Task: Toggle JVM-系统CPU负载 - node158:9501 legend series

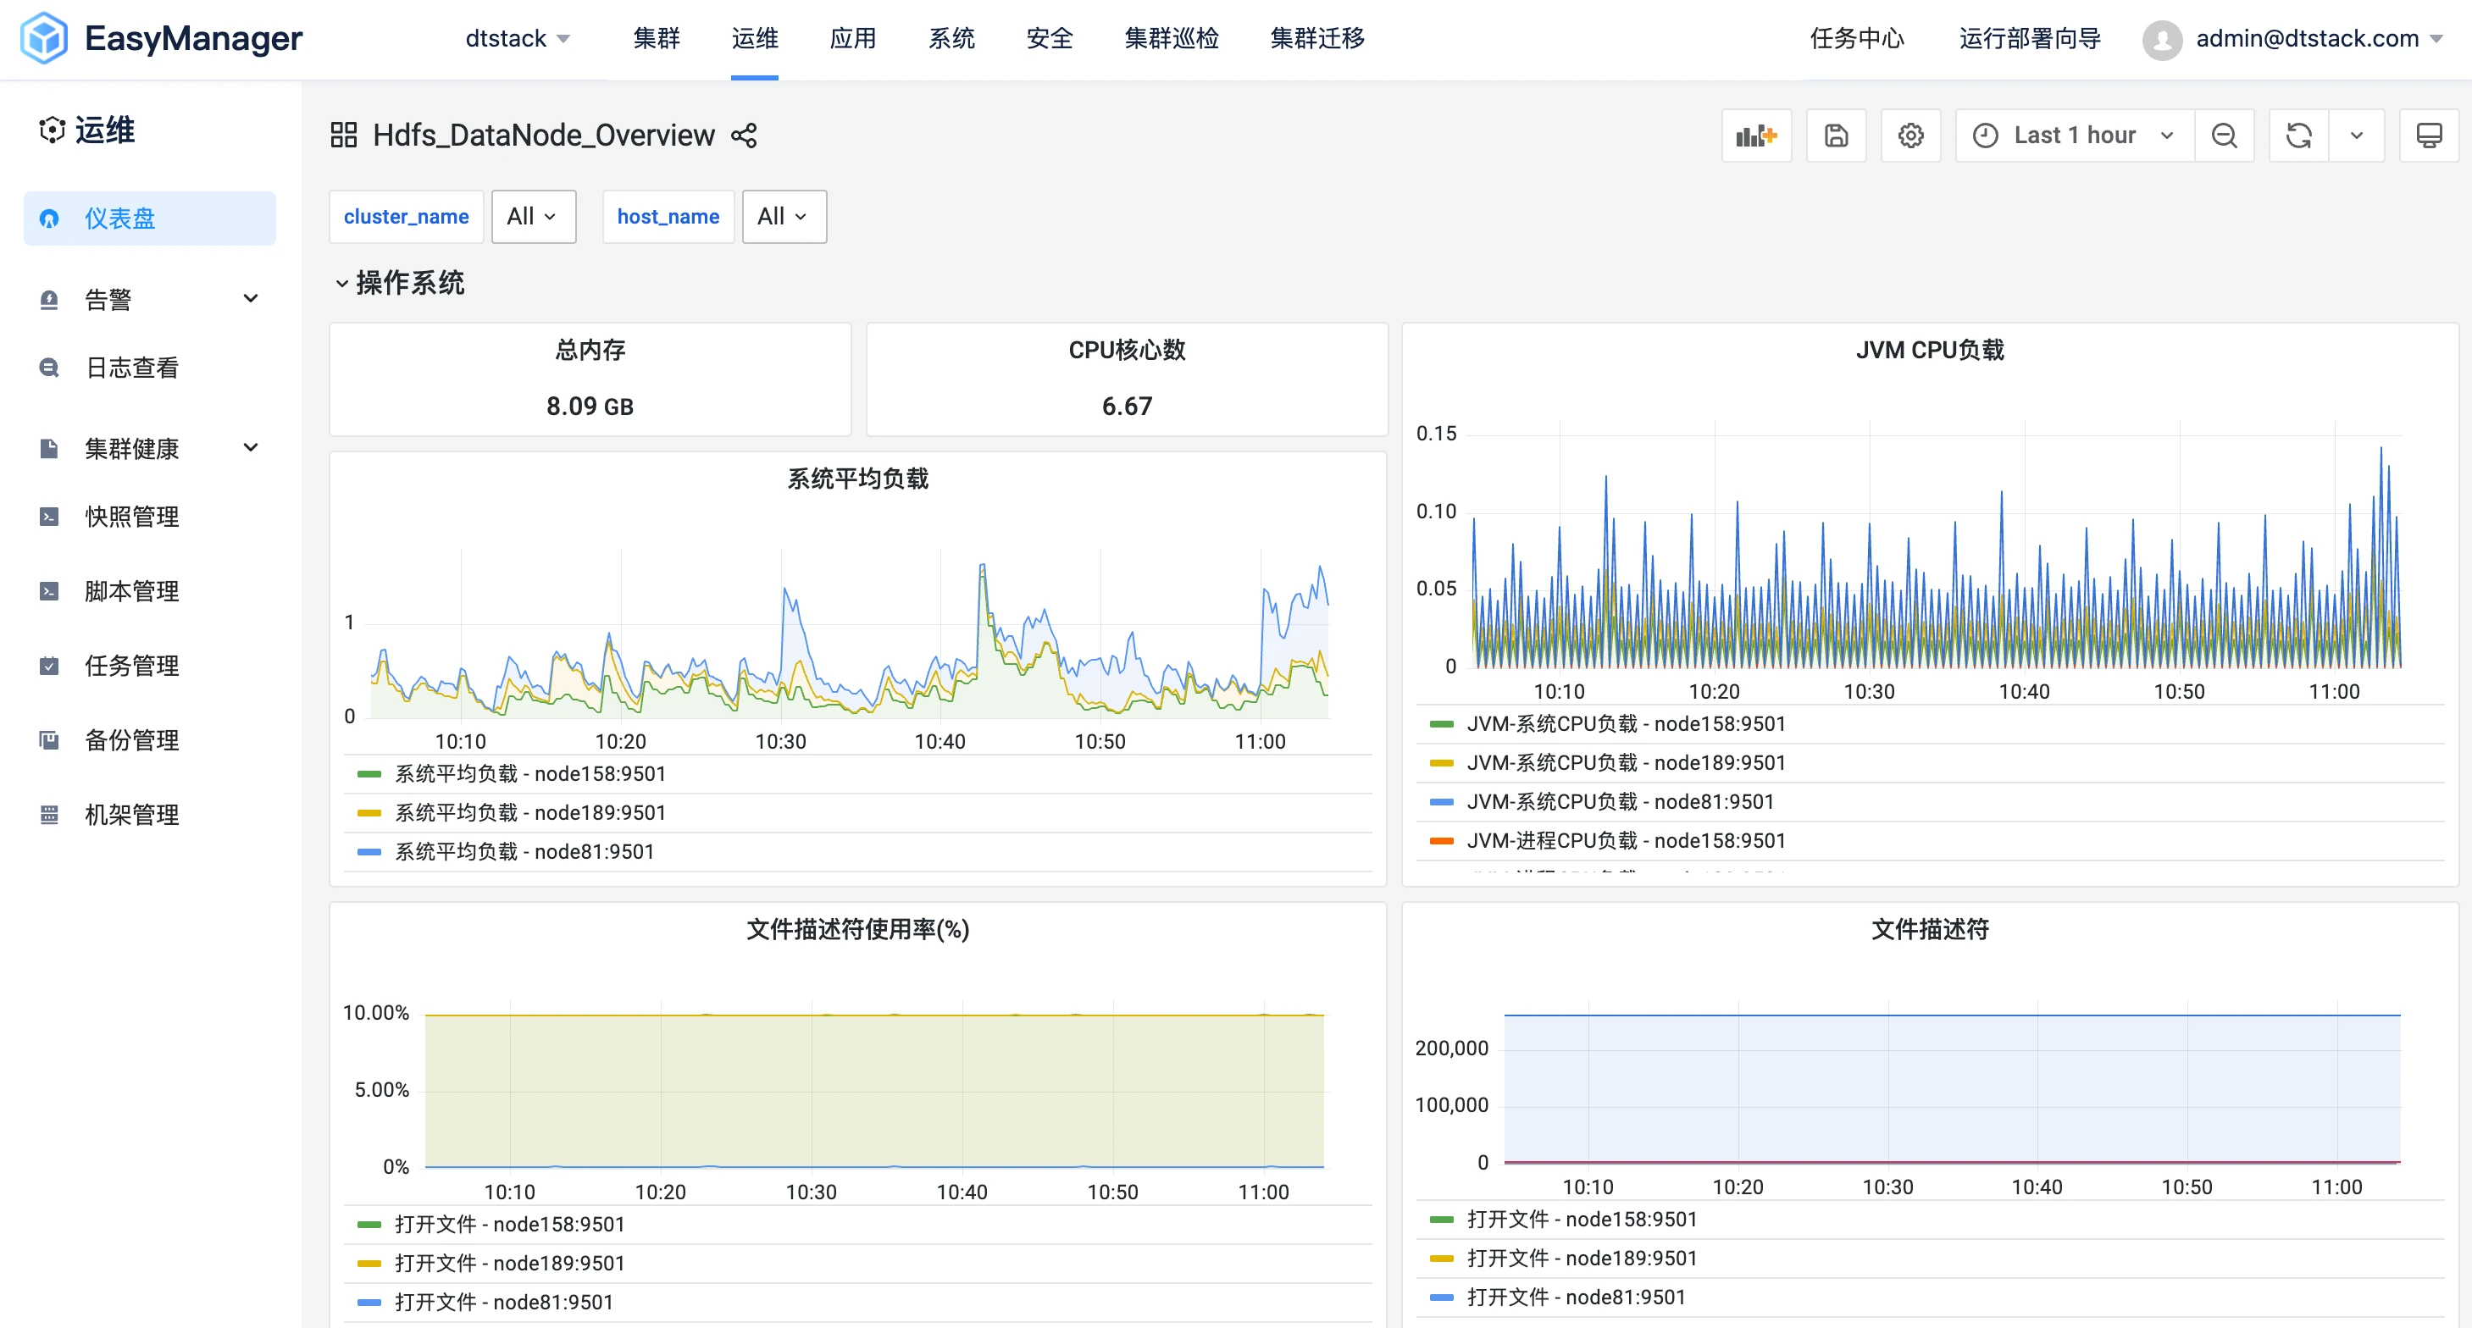Action: (1627, 724)
